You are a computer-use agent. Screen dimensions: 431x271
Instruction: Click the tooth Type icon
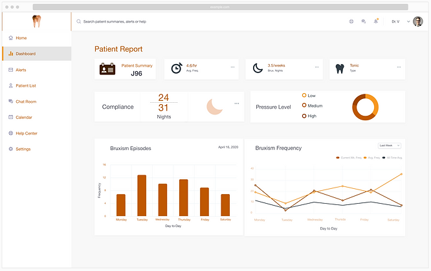[x=340, y=69]
